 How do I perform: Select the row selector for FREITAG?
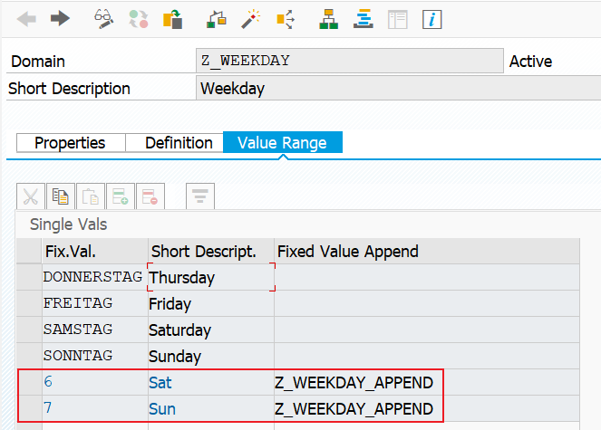point(29,303)
